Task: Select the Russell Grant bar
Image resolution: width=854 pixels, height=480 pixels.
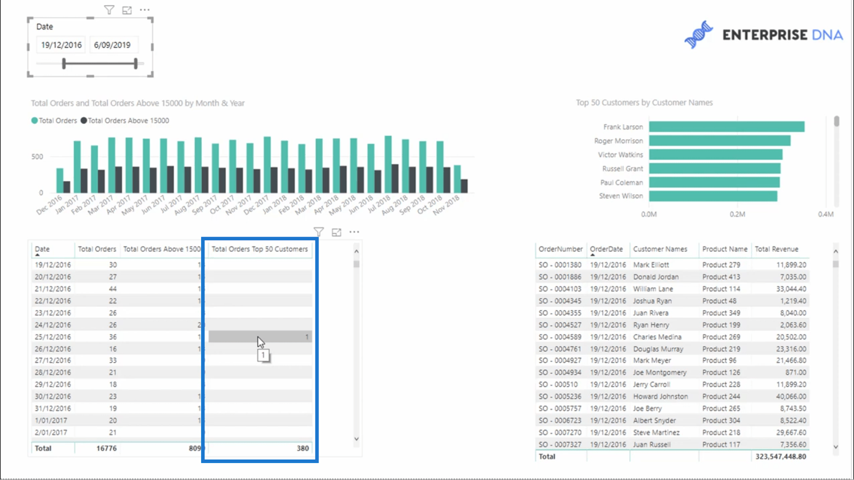Action: pos(715,169)
